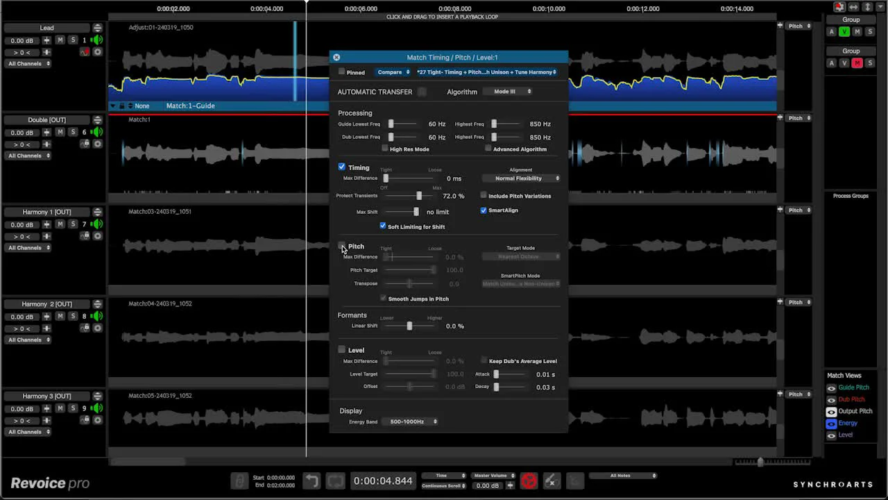This screenshot has width=888, height=500.
Task: Click the AUTOMATIC TRANSFER toggle button
Action: 423,91
